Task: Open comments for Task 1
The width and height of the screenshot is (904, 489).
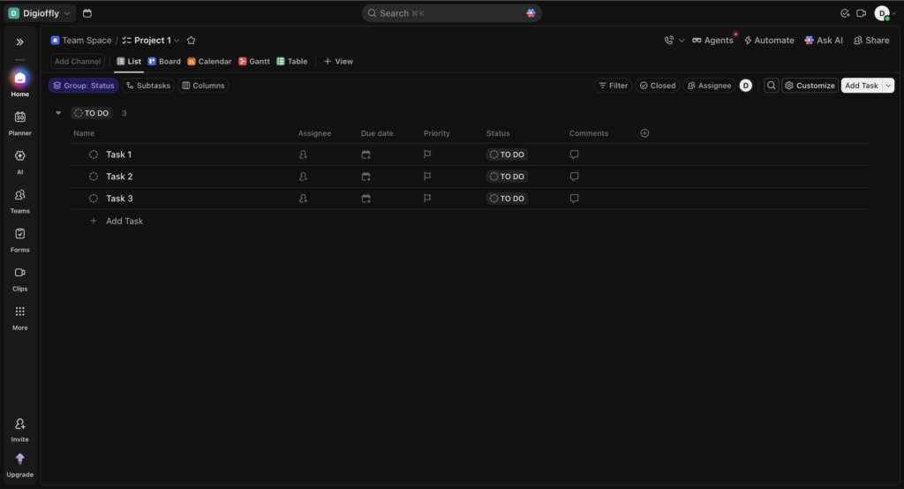Action: (x=574, y=154)
